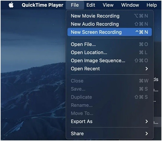Viewport: 162px width, 141px height.
Task: Open the Help menu
Action: coord(152,5)
